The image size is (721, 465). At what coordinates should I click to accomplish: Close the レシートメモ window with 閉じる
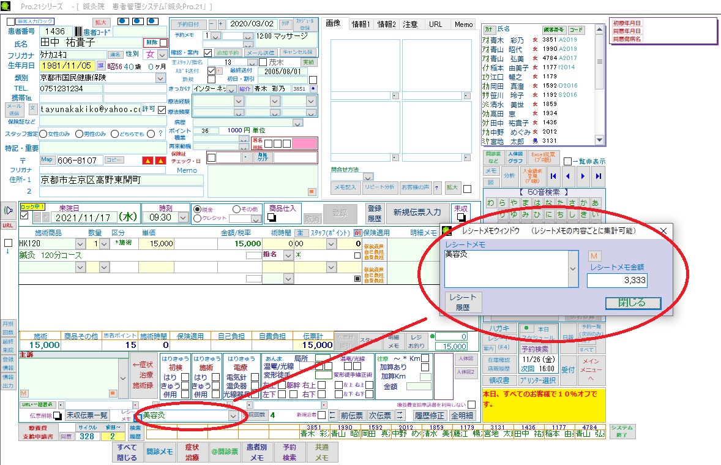(x=633, y=303)
